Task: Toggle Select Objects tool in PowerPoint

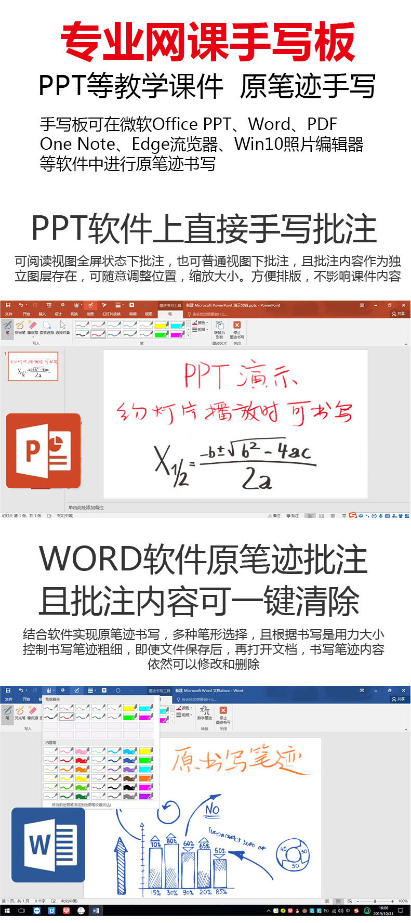Action: (63, 327)
